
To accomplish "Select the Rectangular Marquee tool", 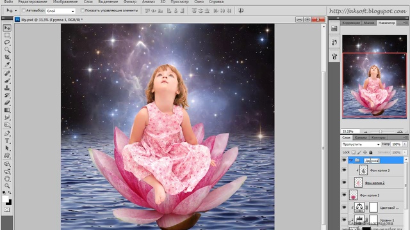I will click(7, 35).
